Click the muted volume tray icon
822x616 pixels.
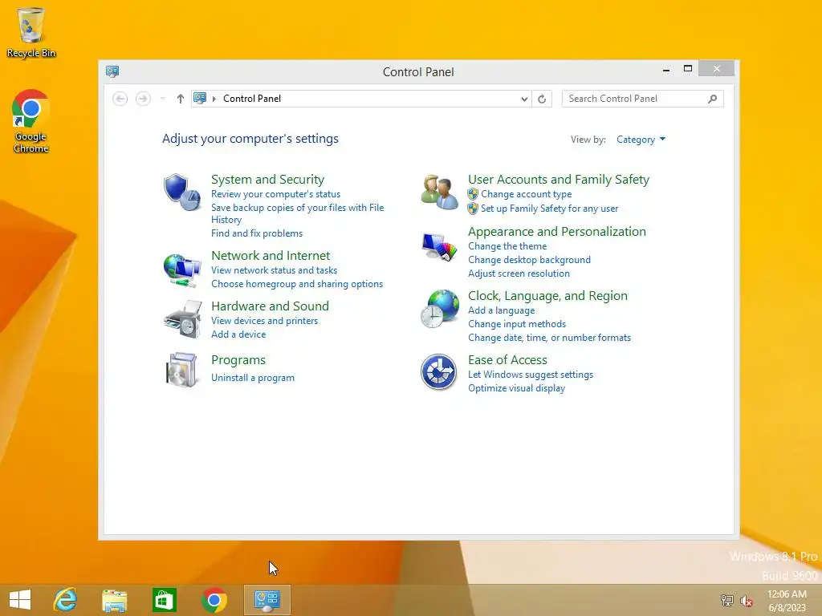pos(747,600)
